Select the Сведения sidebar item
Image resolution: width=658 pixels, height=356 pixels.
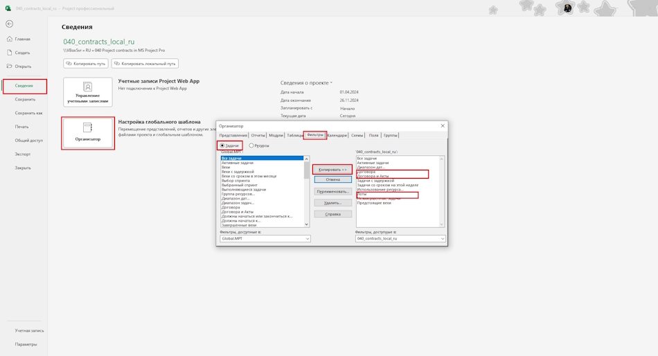pyautogui.click(x=24, y=86)
